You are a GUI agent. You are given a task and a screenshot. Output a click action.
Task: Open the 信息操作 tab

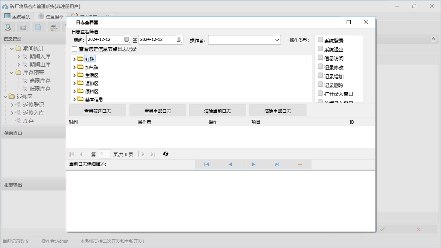(51, 16)
